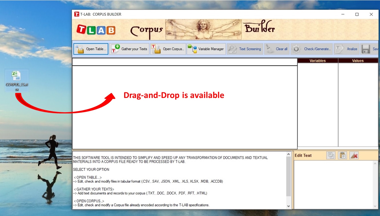Screen dimensions: 380x216
Task: Click the '< GATHER YOUR TEXTS>' help text
Action: 94,189
